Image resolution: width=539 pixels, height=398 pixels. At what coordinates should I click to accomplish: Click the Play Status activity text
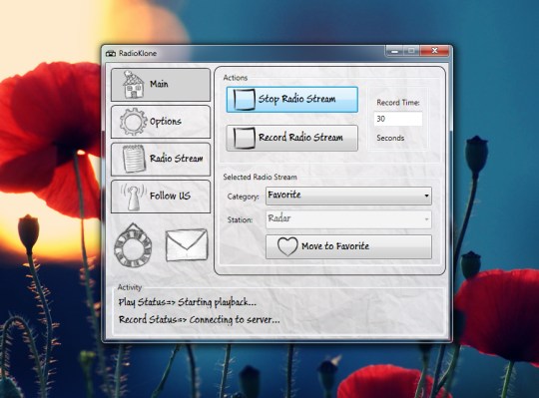coord(187,302)
